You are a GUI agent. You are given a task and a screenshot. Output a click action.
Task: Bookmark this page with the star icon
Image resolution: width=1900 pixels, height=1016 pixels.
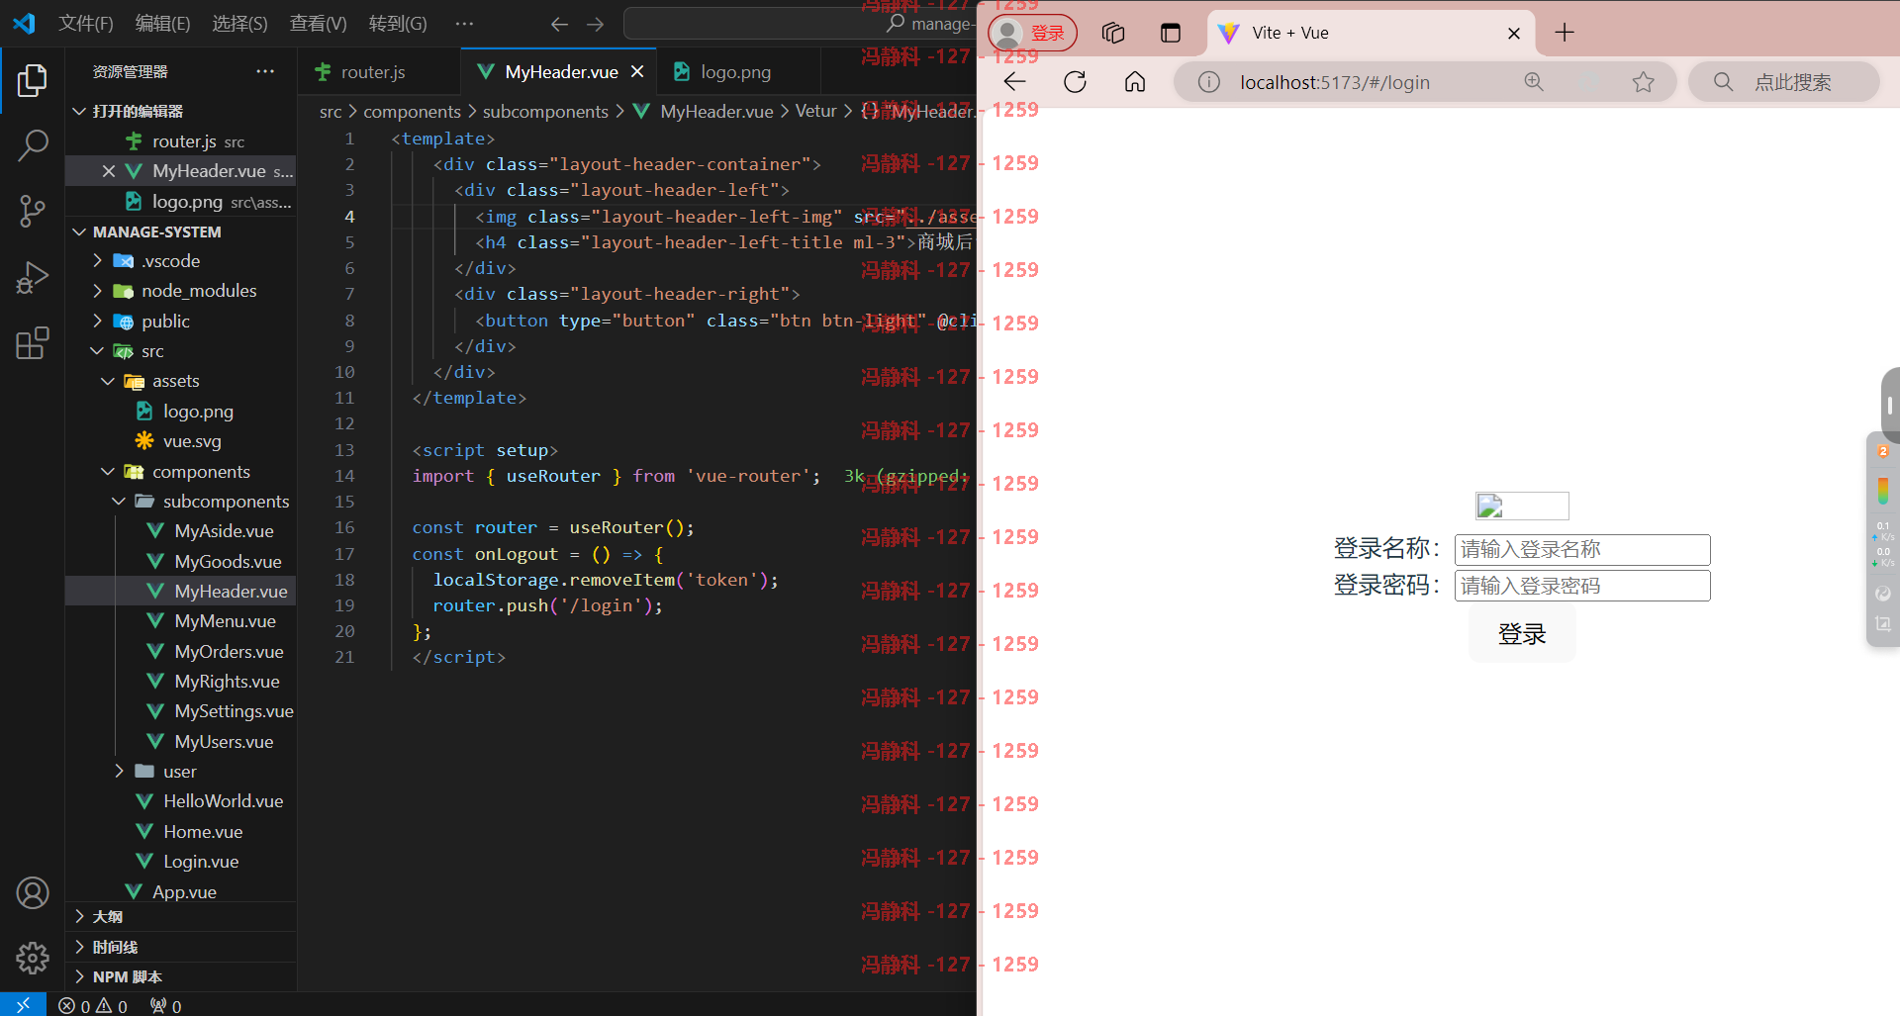point(1644,82)
